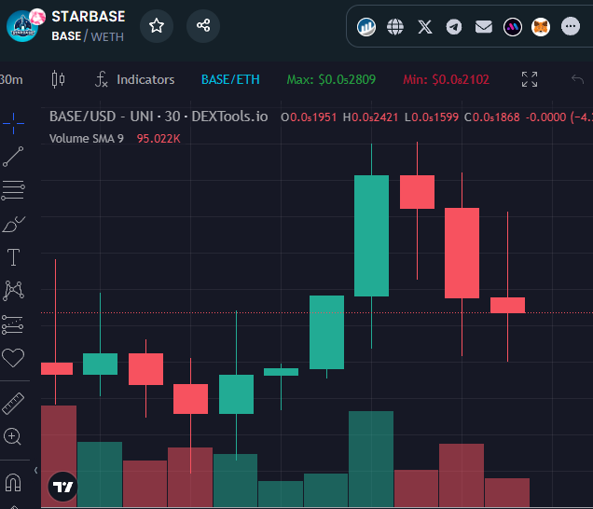
Task: Open the email contact icon
Action: (483, 27)
